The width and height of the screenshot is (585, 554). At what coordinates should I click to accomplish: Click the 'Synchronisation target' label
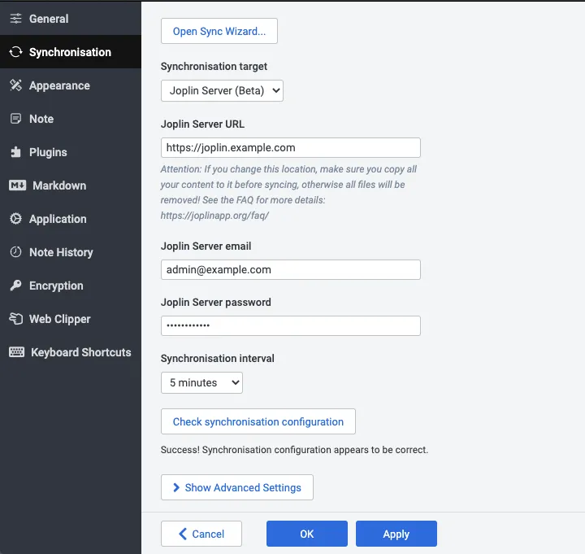point(214,66)
